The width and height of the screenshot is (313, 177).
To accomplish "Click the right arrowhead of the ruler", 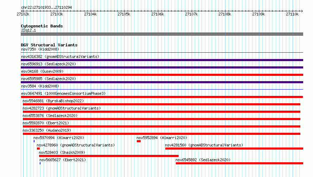I will coord(302,11).
